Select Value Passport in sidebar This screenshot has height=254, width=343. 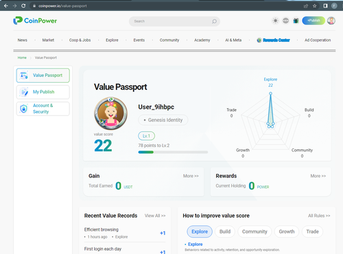(43, 75)
